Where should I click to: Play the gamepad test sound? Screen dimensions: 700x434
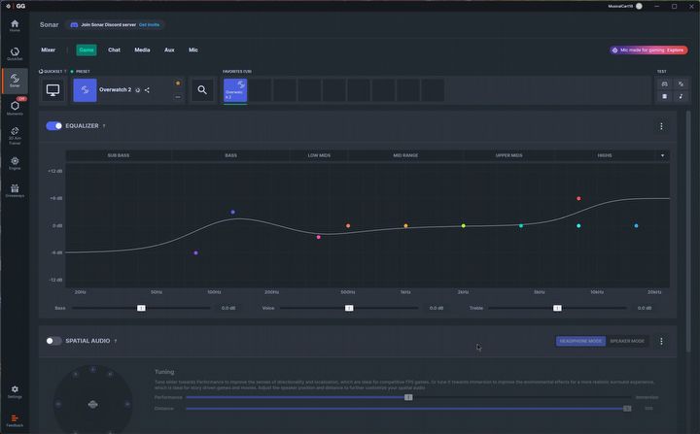point(665,83)
